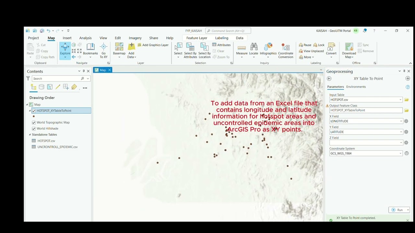Image resolution: width=415 pixels, height=233 pixels.
Task: Click the Command Search box
Action: 228,31
